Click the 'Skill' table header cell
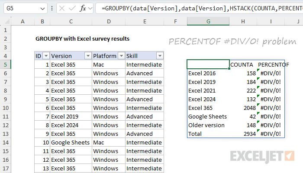 145,56
